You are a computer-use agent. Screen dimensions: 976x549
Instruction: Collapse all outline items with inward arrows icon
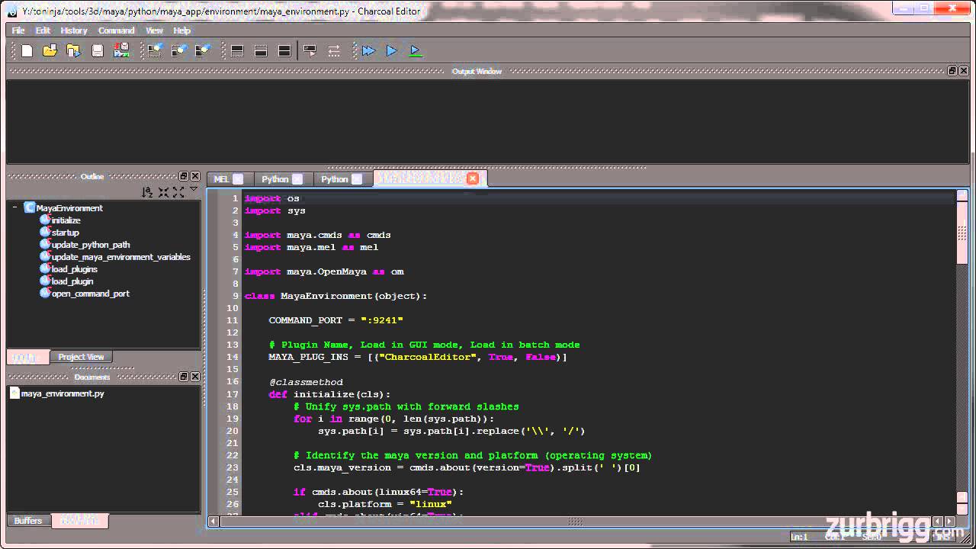pyautogui.click(x=164, y=192)
